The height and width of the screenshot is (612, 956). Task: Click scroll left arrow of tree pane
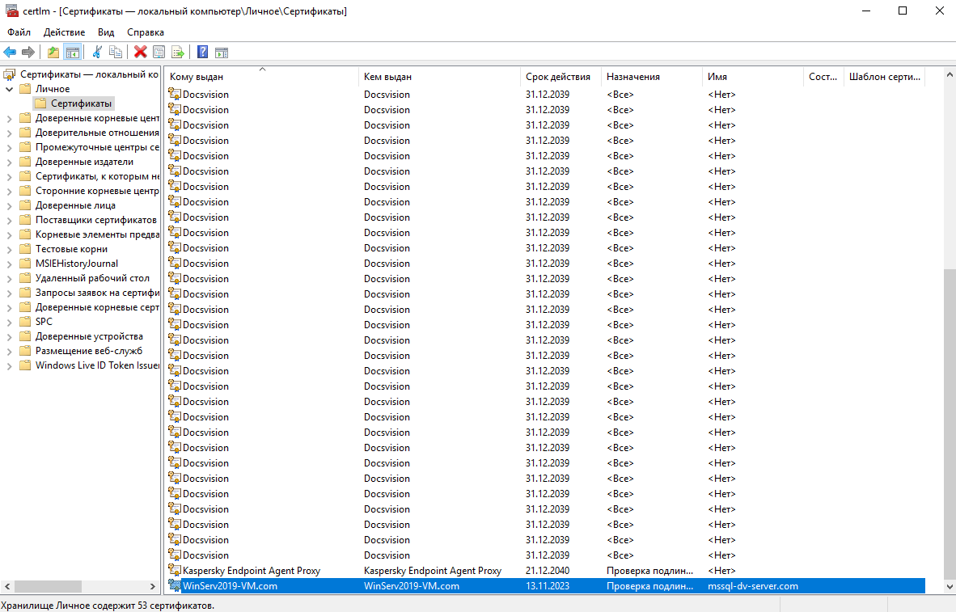[7, 586]
